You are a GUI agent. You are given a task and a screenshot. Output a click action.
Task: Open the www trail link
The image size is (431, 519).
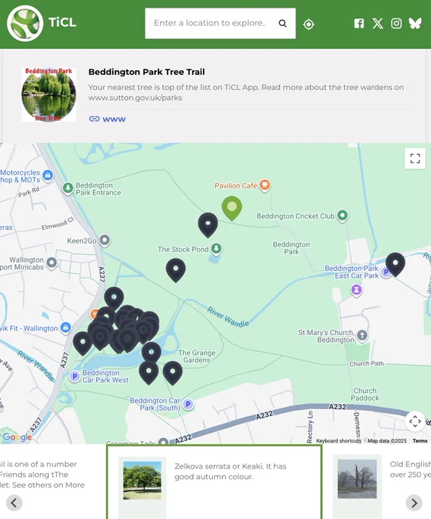pos(108,119)
